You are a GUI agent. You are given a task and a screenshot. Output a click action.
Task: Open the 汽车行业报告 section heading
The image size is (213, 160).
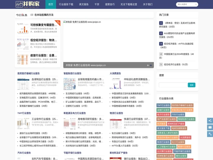pyautogui.click(x=24, y=153)
